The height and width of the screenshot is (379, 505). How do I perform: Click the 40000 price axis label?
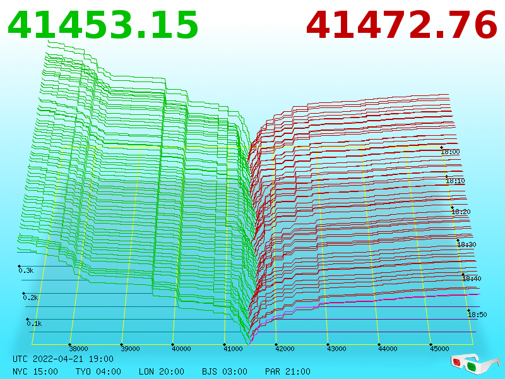(181, 349)
